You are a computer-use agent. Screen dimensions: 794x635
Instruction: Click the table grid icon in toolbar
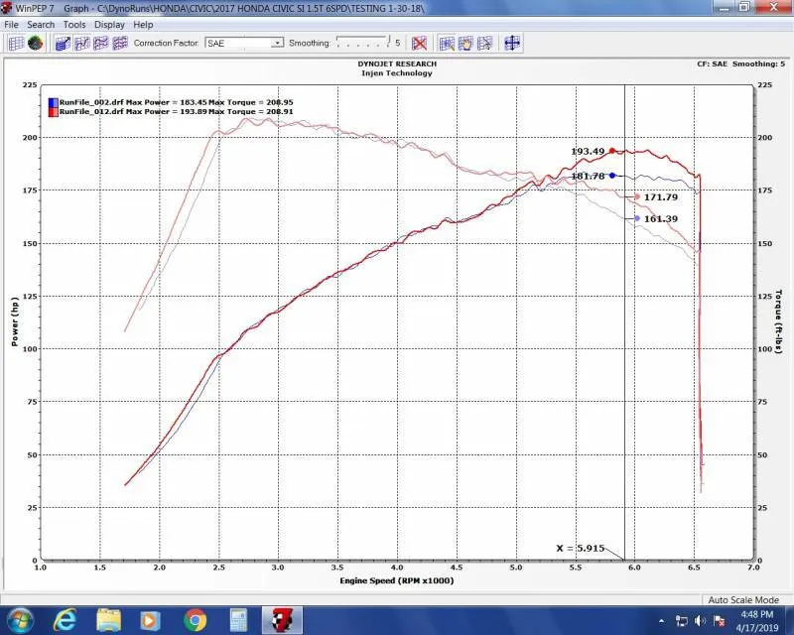16,43
